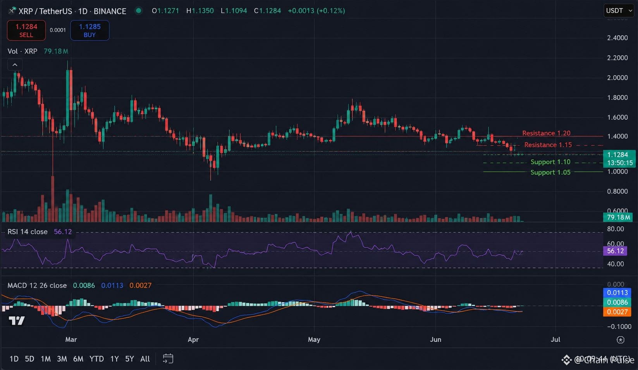Click the 1.1285 BUY button

[x=90, y=30]
